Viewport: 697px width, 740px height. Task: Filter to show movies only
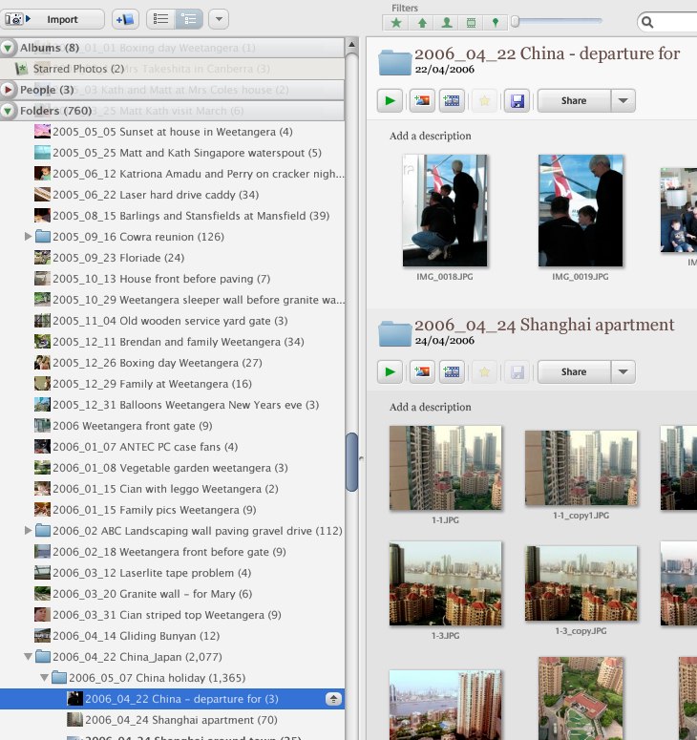[472, 22]
